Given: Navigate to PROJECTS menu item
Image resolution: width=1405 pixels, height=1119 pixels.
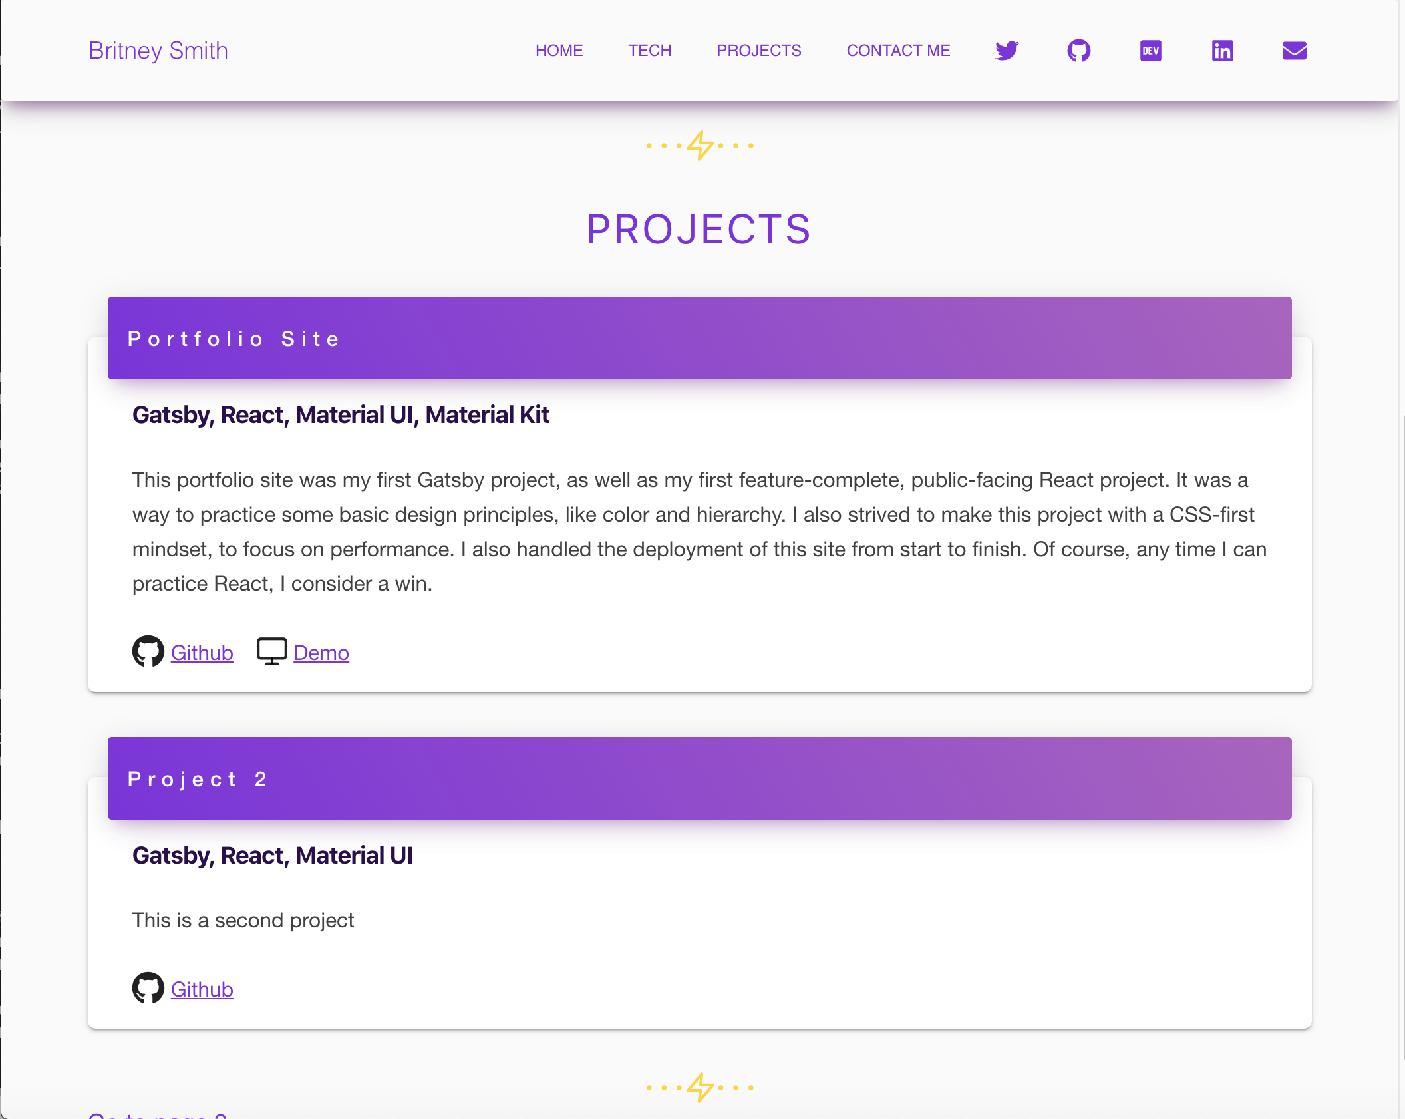Looking at the screenshot, I should point(758,51).
